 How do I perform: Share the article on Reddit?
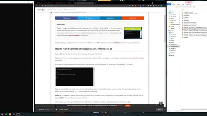click(133, 18)
